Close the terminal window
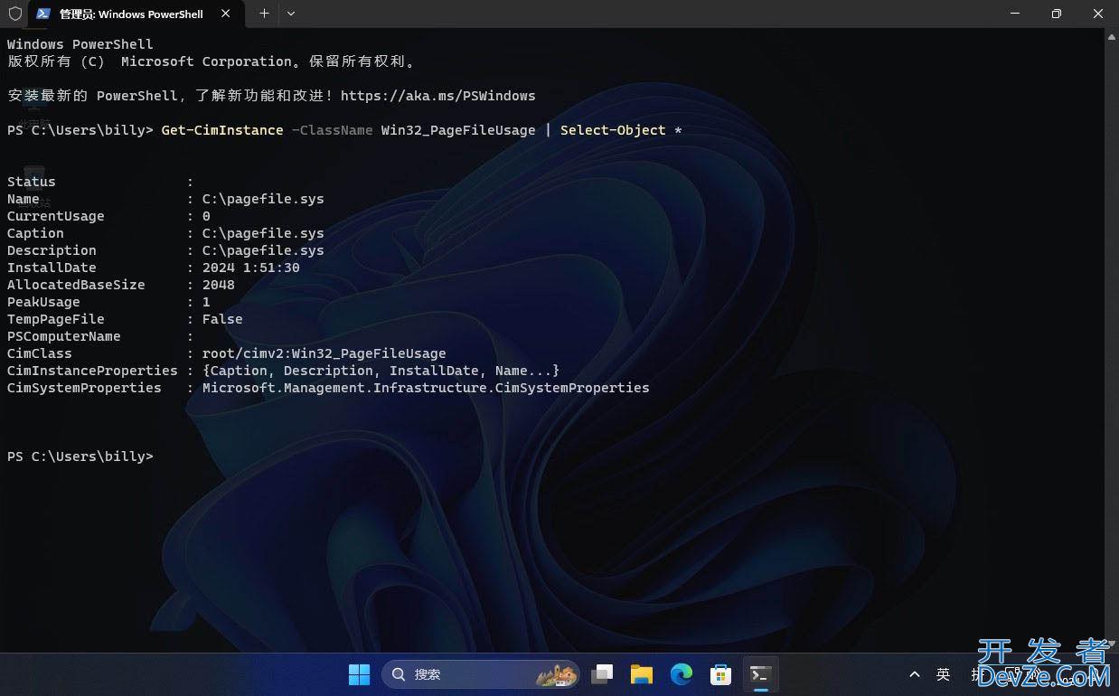This screenshot has width=1119, height=696. tap(1098, 14)
